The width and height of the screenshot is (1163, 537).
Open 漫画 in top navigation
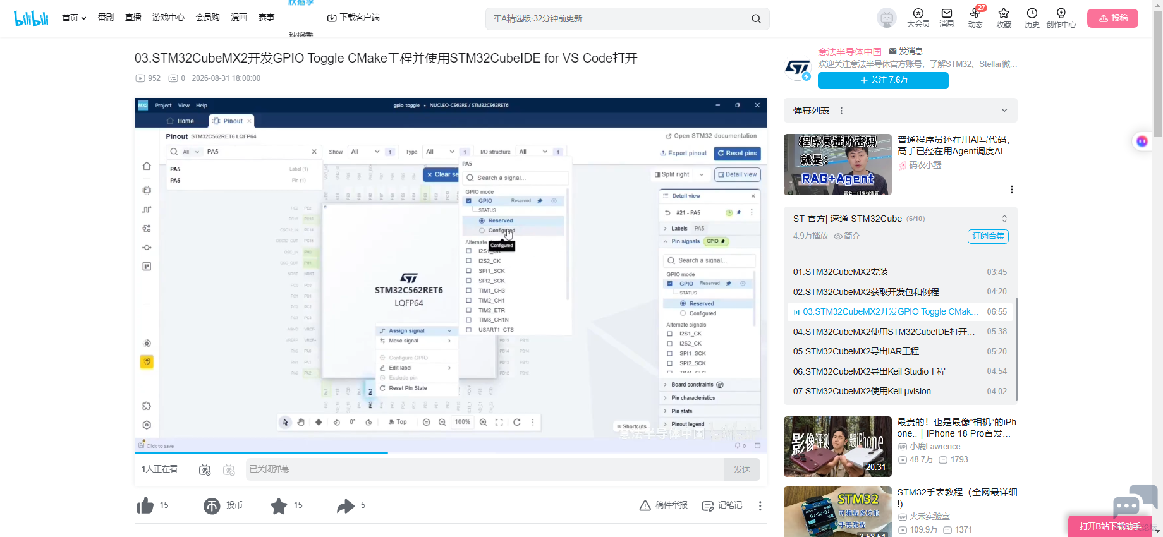coord(239,18)
